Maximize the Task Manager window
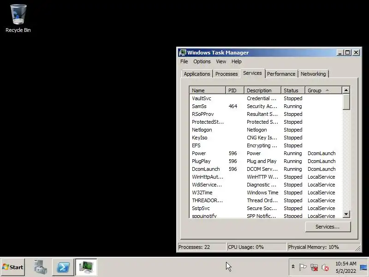Screen dimensions: 369x277 pyautogui.click(x=348, y=53)
